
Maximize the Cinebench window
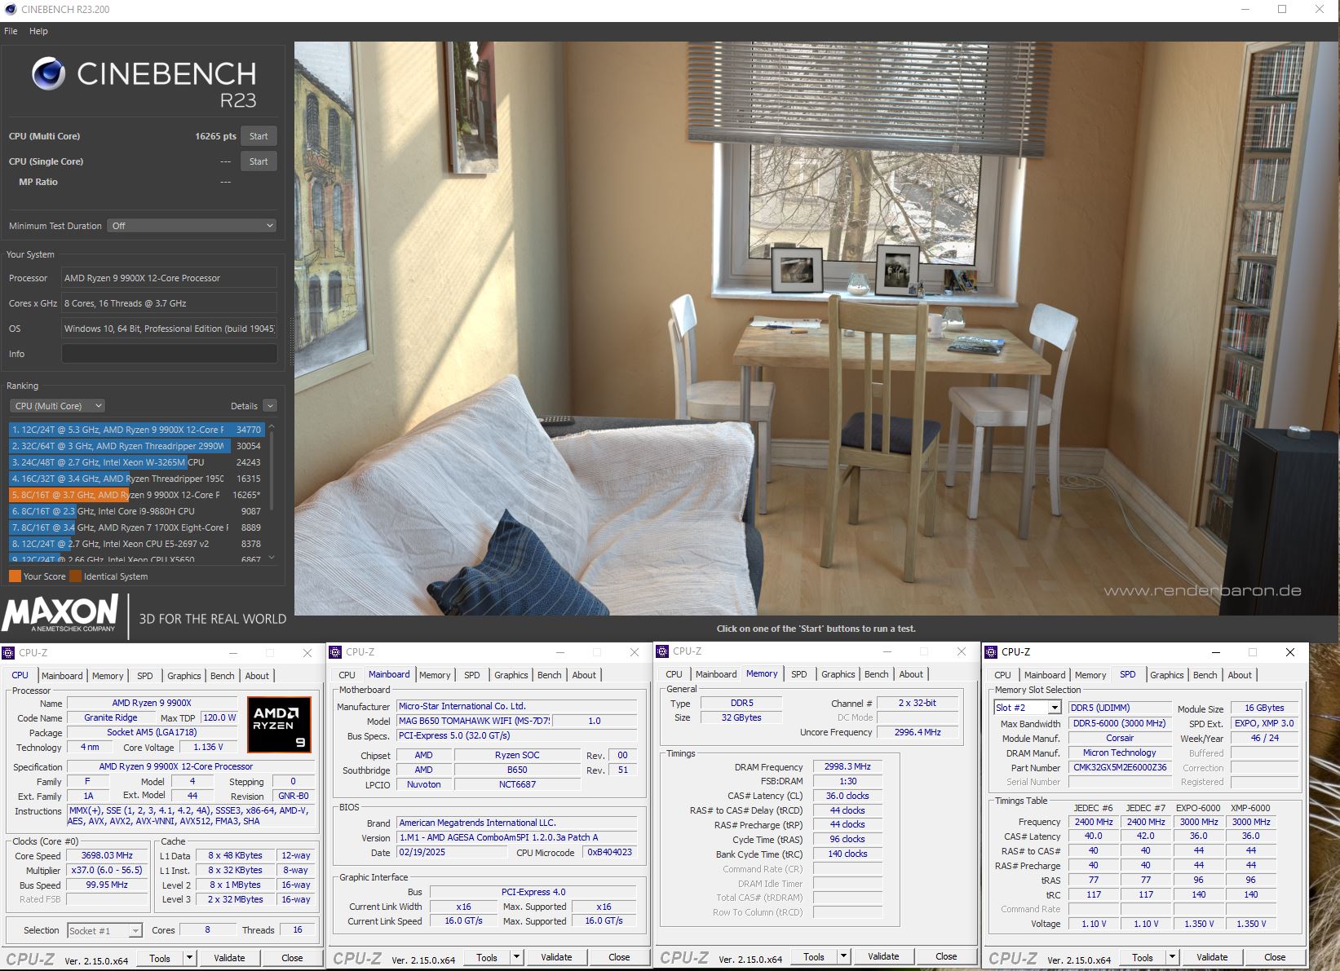click(1282, 9)
